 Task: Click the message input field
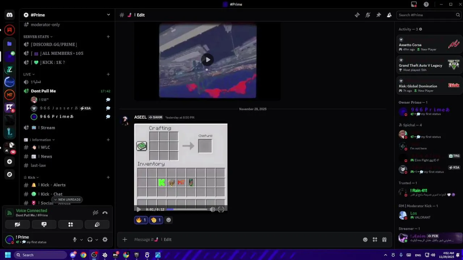pos(246,239)
